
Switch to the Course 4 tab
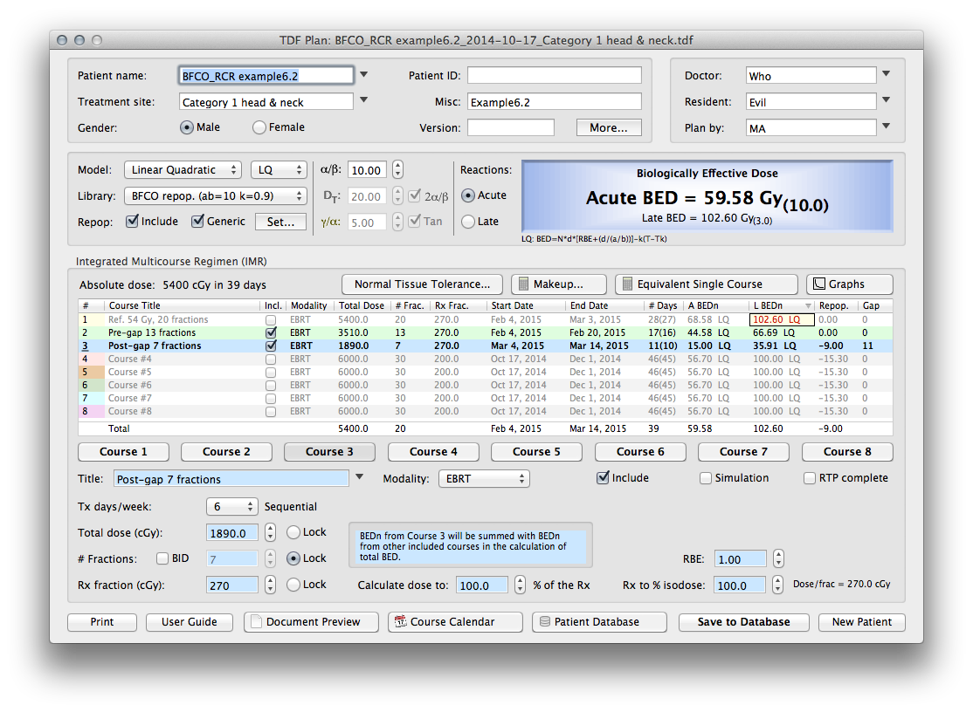pos(432,452)
